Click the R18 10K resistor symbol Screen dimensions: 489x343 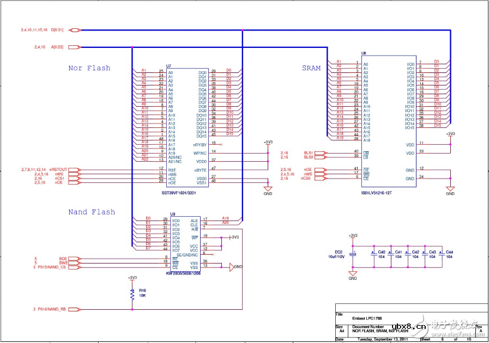click(132, 295)
